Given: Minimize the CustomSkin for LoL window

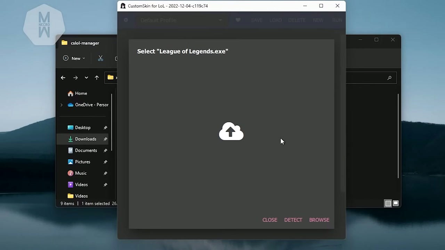Looking at the screenshot, I should (x=305, y=6).
